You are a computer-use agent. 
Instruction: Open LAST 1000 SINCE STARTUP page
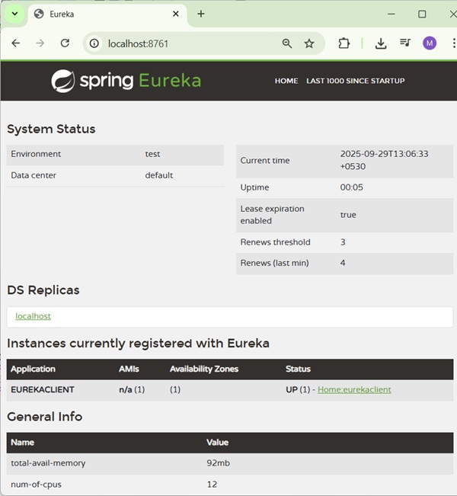coord(355,81)
